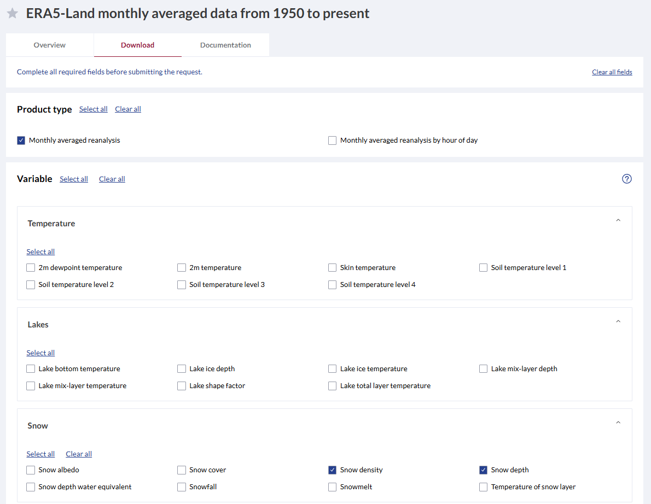Open the Documentation tab
Image resolution: width=651 pixels, height=504 pixels.
tap(225, 45)
